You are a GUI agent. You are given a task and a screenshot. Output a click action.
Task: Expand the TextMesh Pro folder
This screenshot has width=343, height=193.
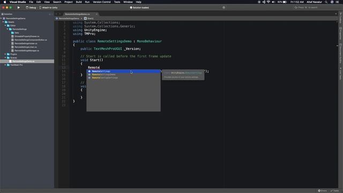(5, 65)
